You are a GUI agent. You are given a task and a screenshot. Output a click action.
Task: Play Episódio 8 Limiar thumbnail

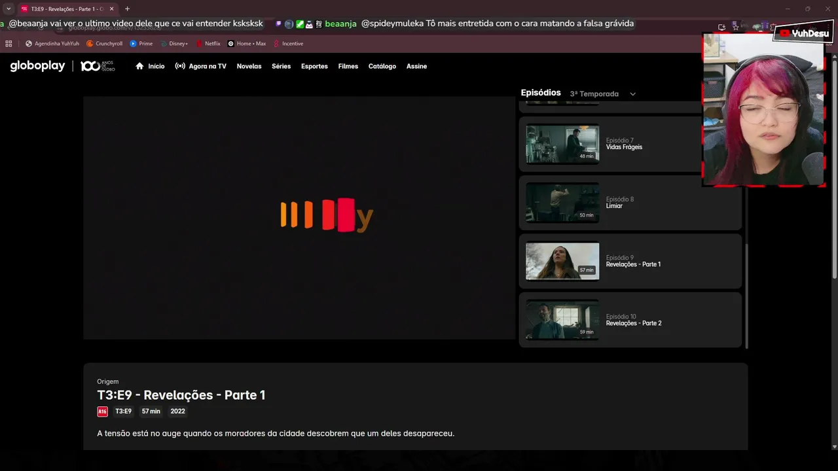(562, 203)
